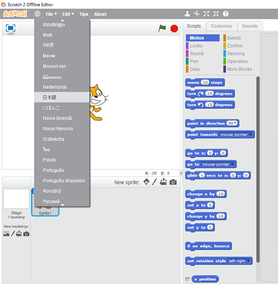Switch stage to full screen mode
Viewport: 278px width, 284px height.
point(10,28)
